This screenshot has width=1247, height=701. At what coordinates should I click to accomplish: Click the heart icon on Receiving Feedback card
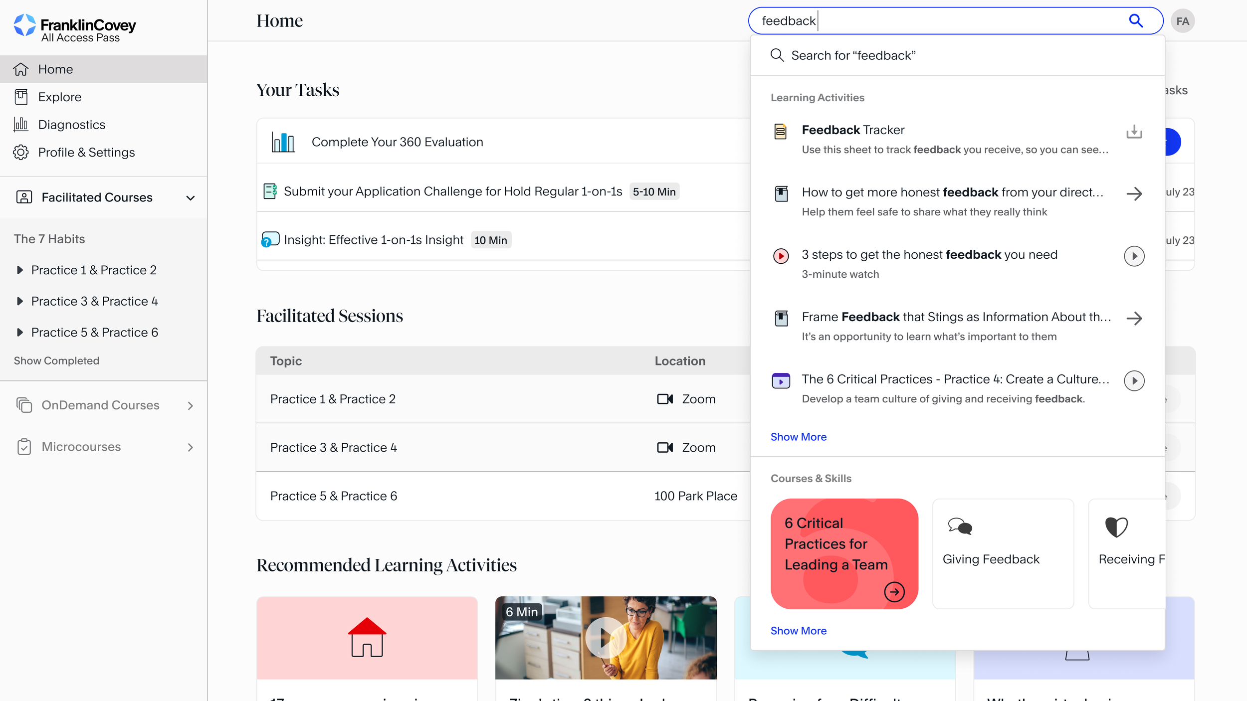pos(1116,527)
